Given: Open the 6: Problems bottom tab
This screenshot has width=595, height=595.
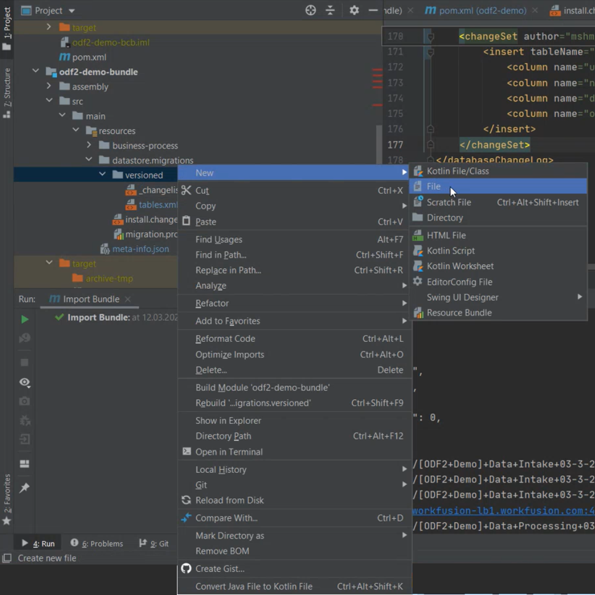Looking at the screenshot, I should [97, 544].
